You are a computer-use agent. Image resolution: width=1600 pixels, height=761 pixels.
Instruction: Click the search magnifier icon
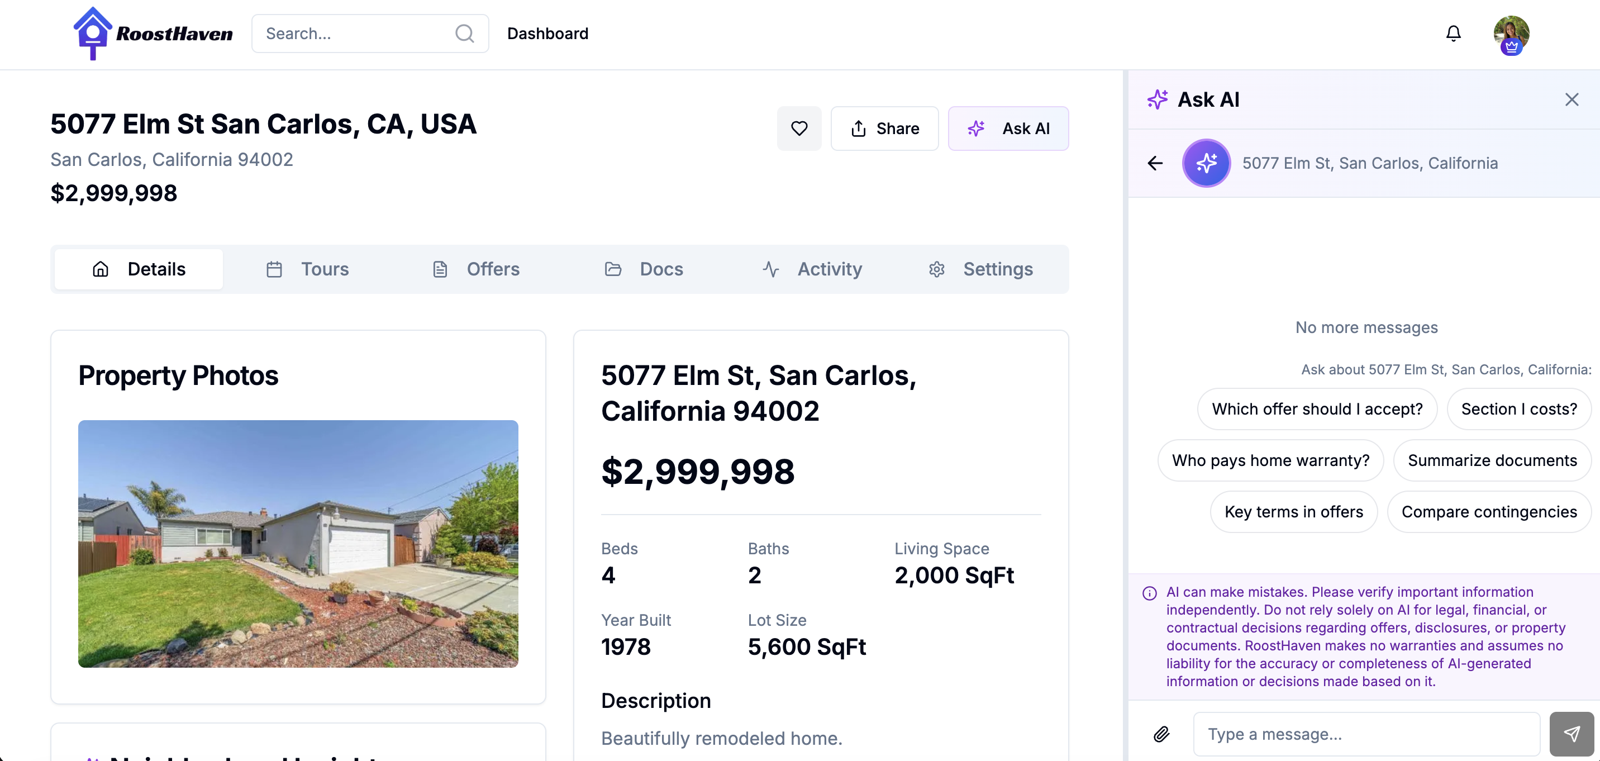pyautogui.click(x=464, y=33)
